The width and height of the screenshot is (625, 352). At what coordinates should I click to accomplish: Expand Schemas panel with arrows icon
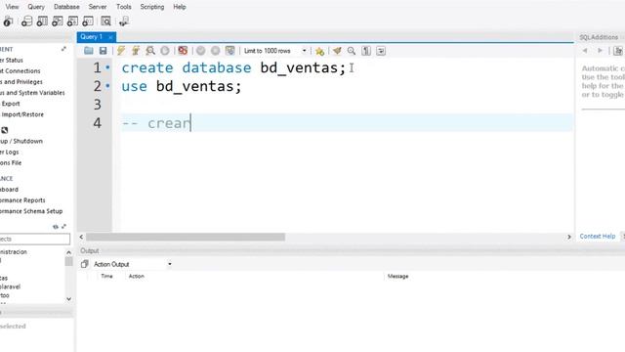tap(63, 226)
